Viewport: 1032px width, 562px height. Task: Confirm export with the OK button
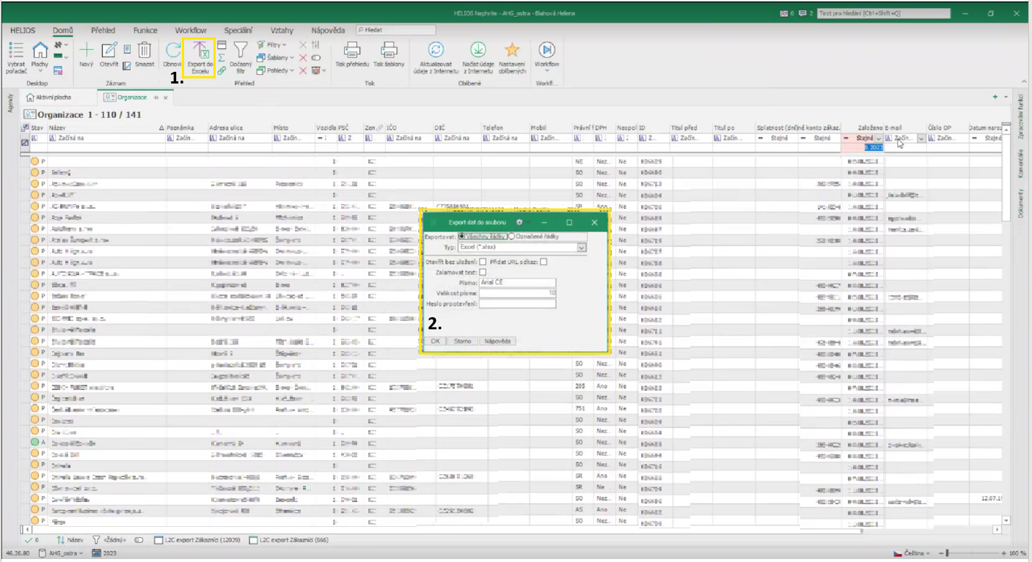[435, 341]
